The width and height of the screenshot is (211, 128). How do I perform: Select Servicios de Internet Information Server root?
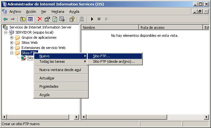point(40,27)
